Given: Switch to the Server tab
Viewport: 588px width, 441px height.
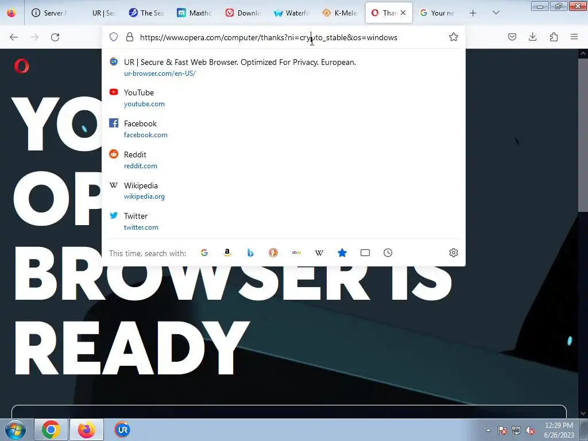Looking at the screenshot, I should click(49, 13).
